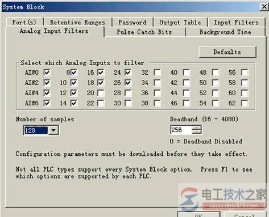The image size is (269, 217).
Task: Uncheck the AIW2 filter checkbox
Action: (47, 83)
